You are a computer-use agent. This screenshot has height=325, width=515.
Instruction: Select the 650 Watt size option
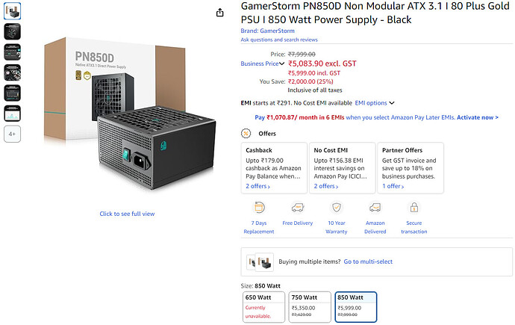263,306
